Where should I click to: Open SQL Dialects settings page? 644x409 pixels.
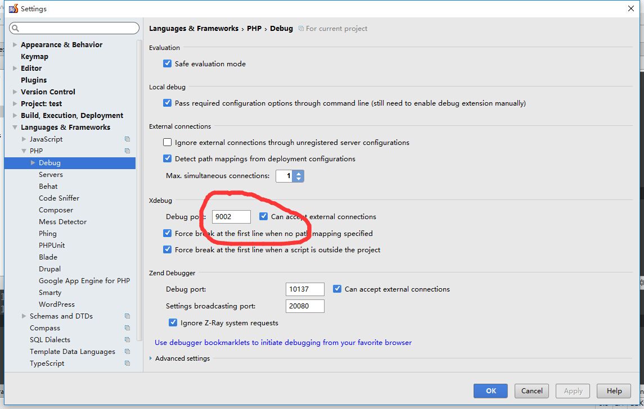pyautogui.click(x=50, y=340)
